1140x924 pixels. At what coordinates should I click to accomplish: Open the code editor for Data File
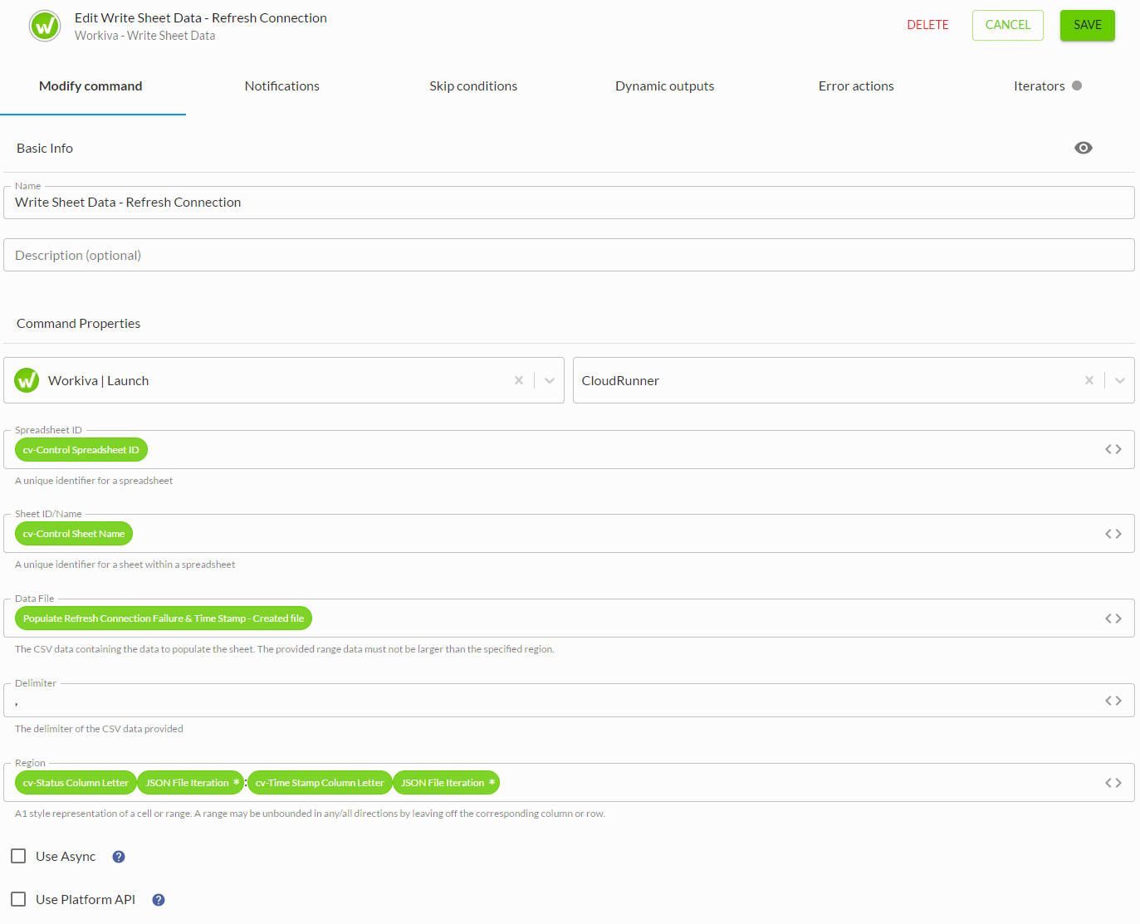(1113, 618)
